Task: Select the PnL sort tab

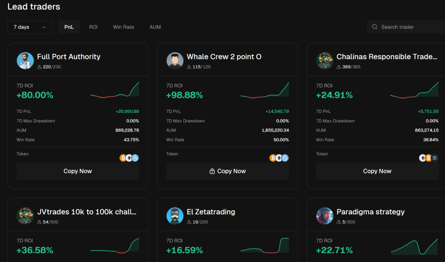Action: [x=69, y=27]
